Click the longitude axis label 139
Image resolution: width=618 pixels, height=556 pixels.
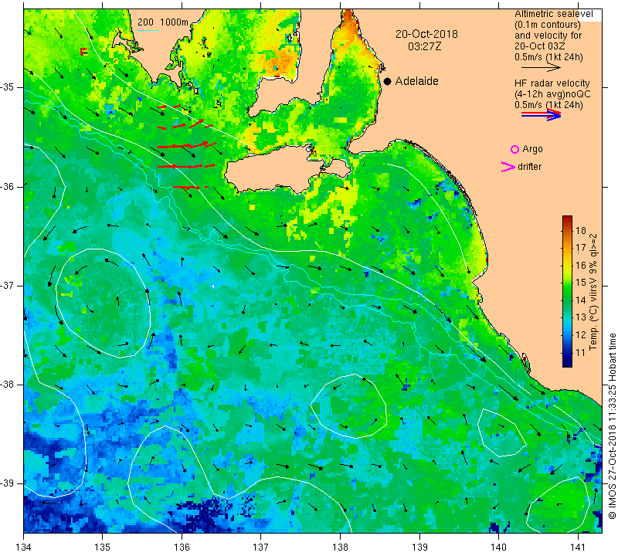(419, 548)
